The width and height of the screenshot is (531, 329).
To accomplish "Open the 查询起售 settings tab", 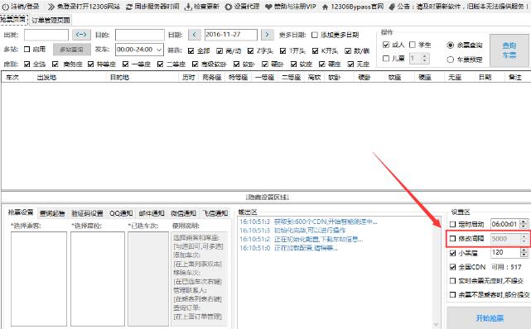I will pos(52,213).
